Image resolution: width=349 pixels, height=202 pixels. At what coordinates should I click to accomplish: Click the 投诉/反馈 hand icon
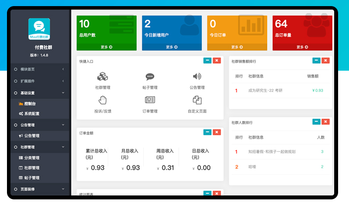(x=102, y=100)
